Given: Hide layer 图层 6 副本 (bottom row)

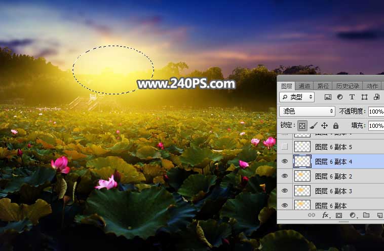Looking at the screenshot, I should pos(285,205).
